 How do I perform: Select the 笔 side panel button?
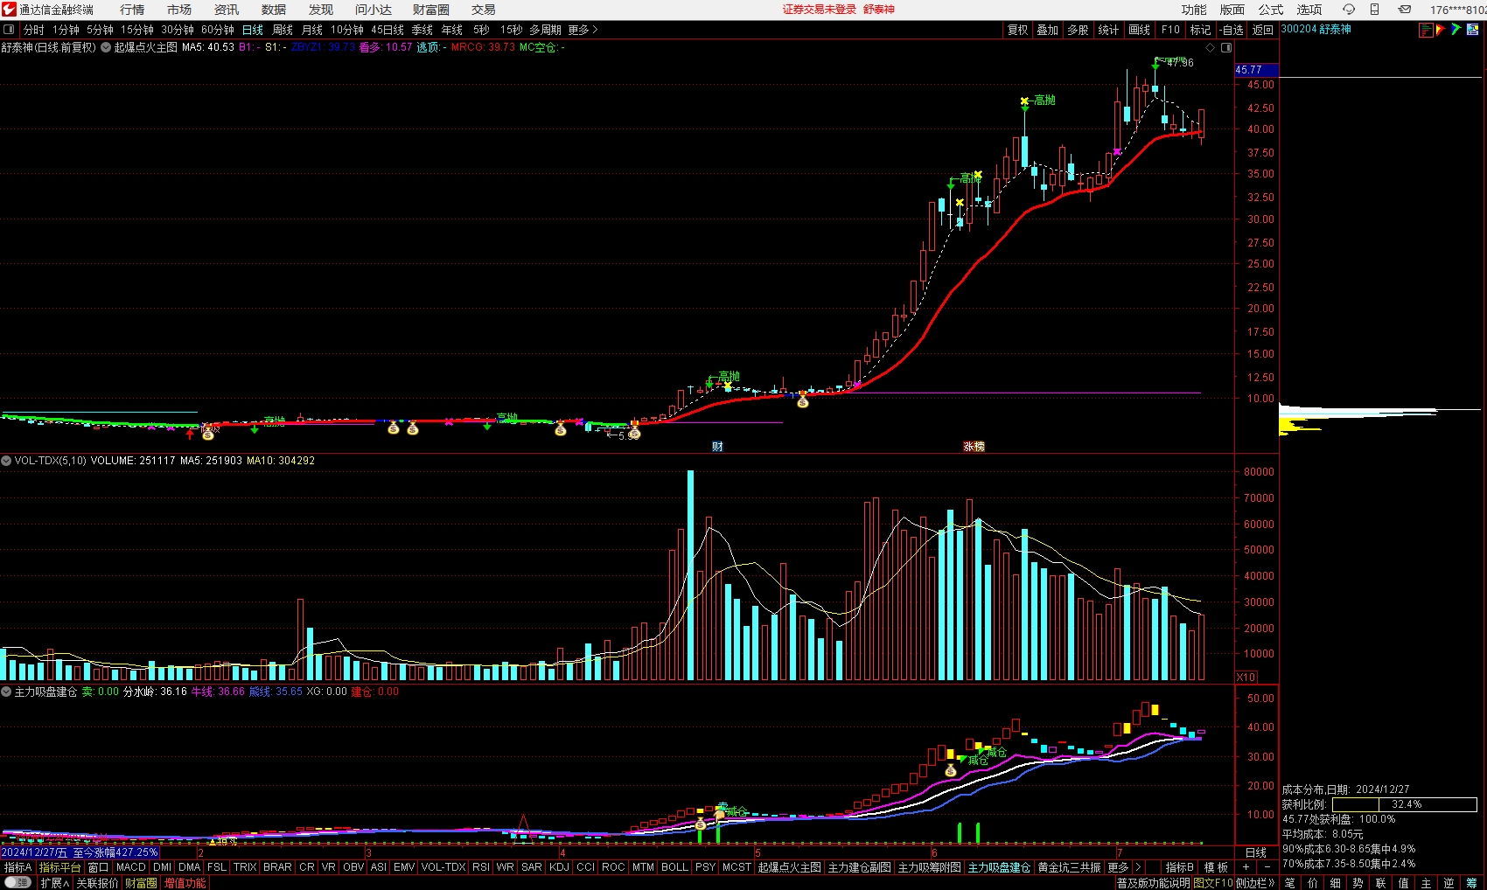pyautogui.click(x=1289, y=883)
